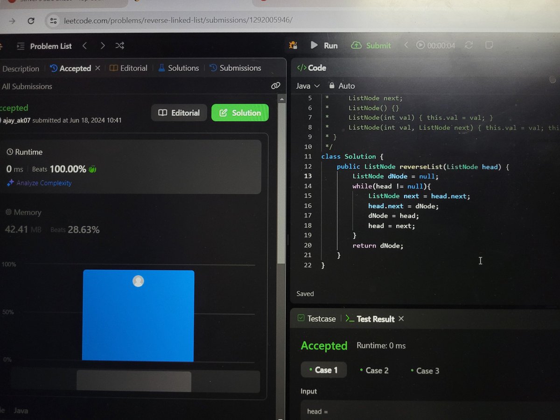Click the 'head =' input box
The width and height of the screenshot is (560, 420).
(x=430, y=410)
